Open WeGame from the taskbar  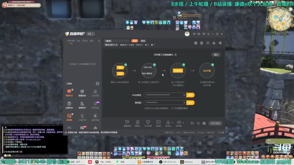187,162
